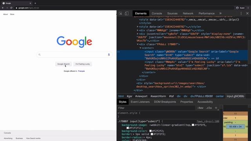Switch to the Console tab
251x141 pixels.
click(157, 13)
